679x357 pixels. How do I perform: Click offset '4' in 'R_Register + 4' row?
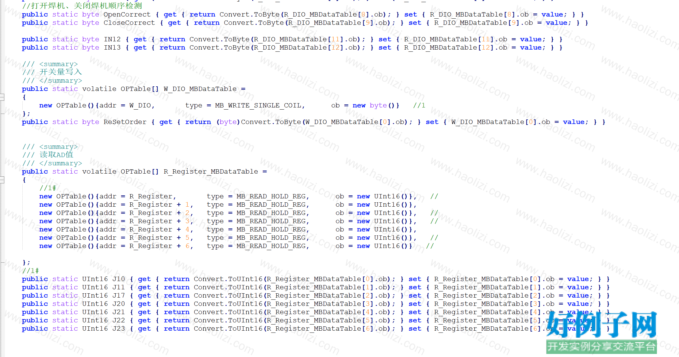click(x=187, y=229)
